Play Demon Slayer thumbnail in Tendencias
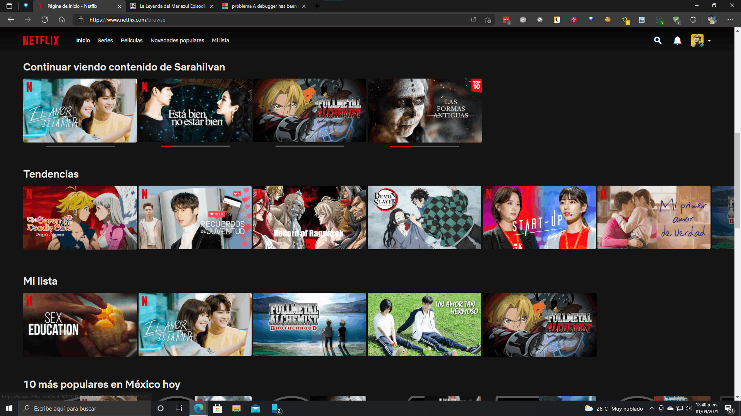 424,218
